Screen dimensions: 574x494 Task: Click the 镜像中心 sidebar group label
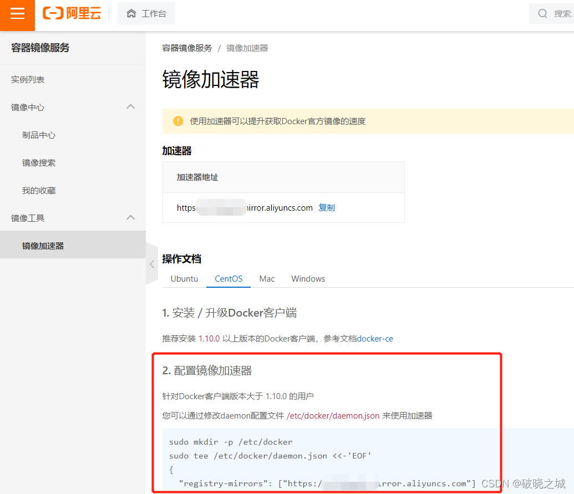(x=28, y=107)
